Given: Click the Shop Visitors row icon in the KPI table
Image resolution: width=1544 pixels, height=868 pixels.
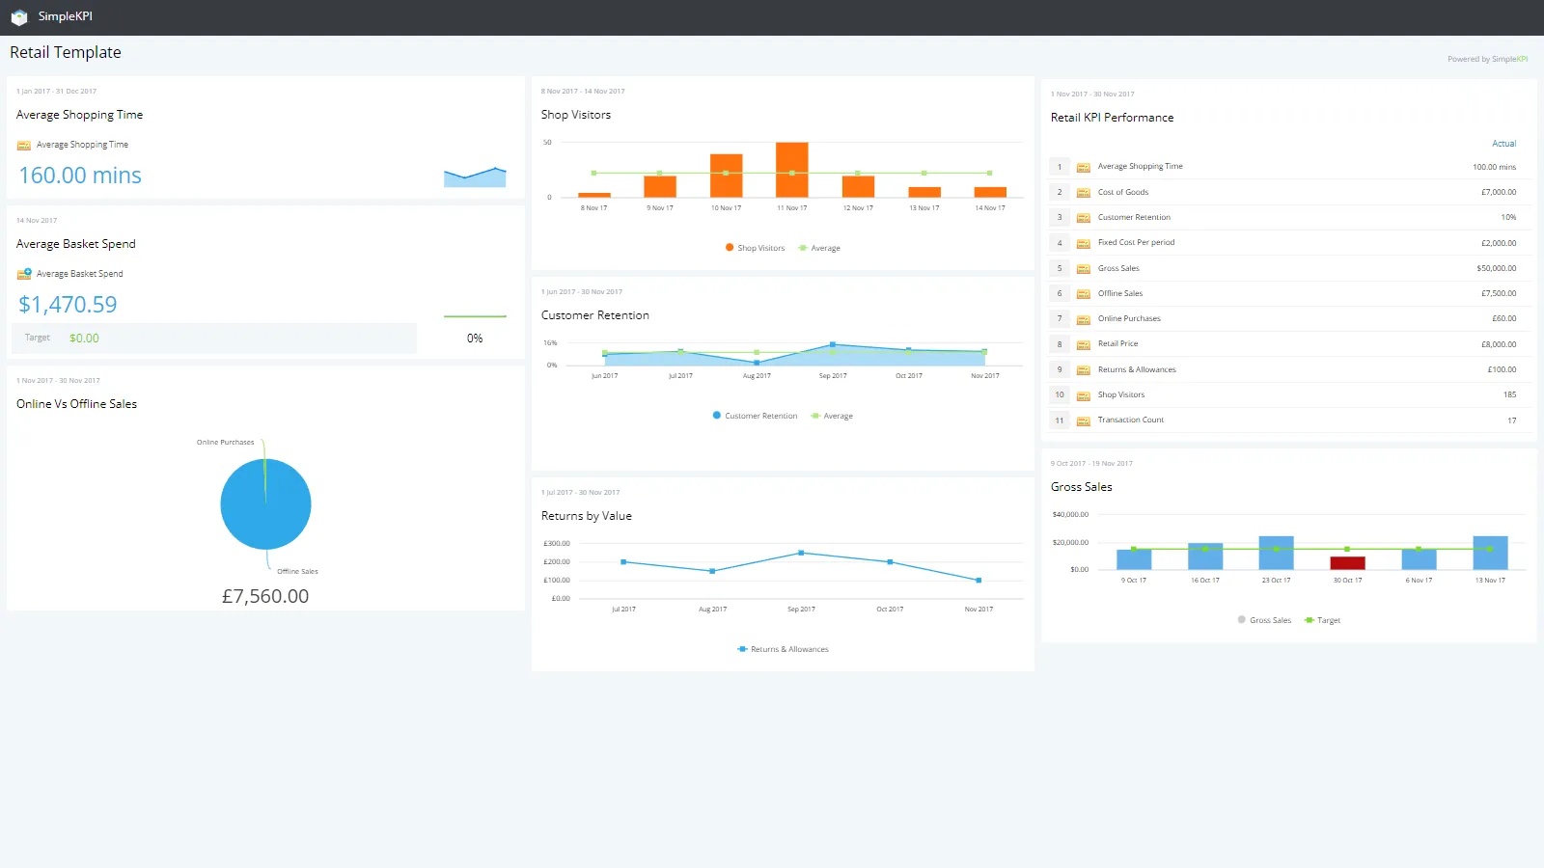Looking at the screenshot, I should point(1083,395).
